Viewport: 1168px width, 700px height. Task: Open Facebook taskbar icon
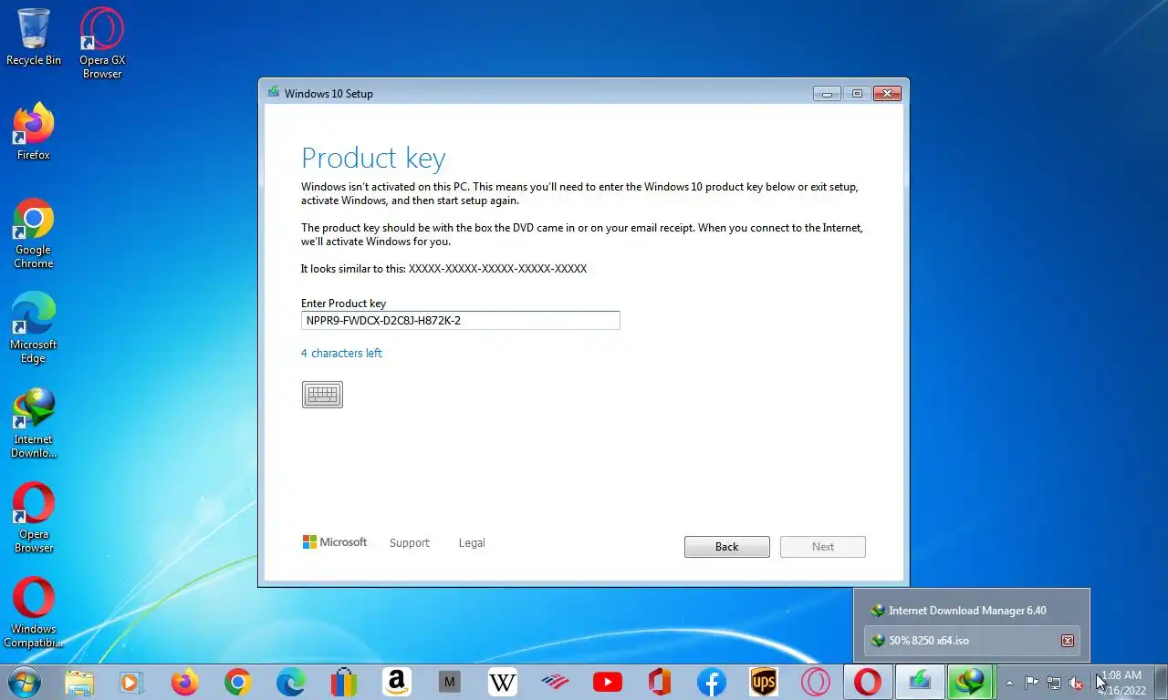click(x=712, y=682)
